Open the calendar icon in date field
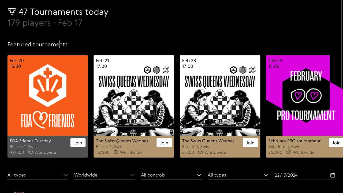 (x=333, y=175)
